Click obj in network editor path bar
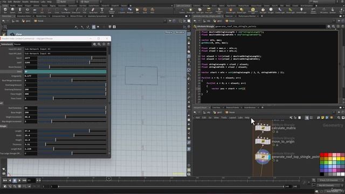This screenshot has height=194, width=345. pyautogui.click(x=207, y=113)
